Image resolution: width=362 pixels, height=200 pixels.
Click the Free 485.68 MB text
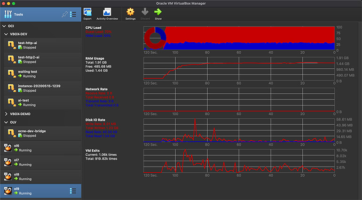click(98, 66)
